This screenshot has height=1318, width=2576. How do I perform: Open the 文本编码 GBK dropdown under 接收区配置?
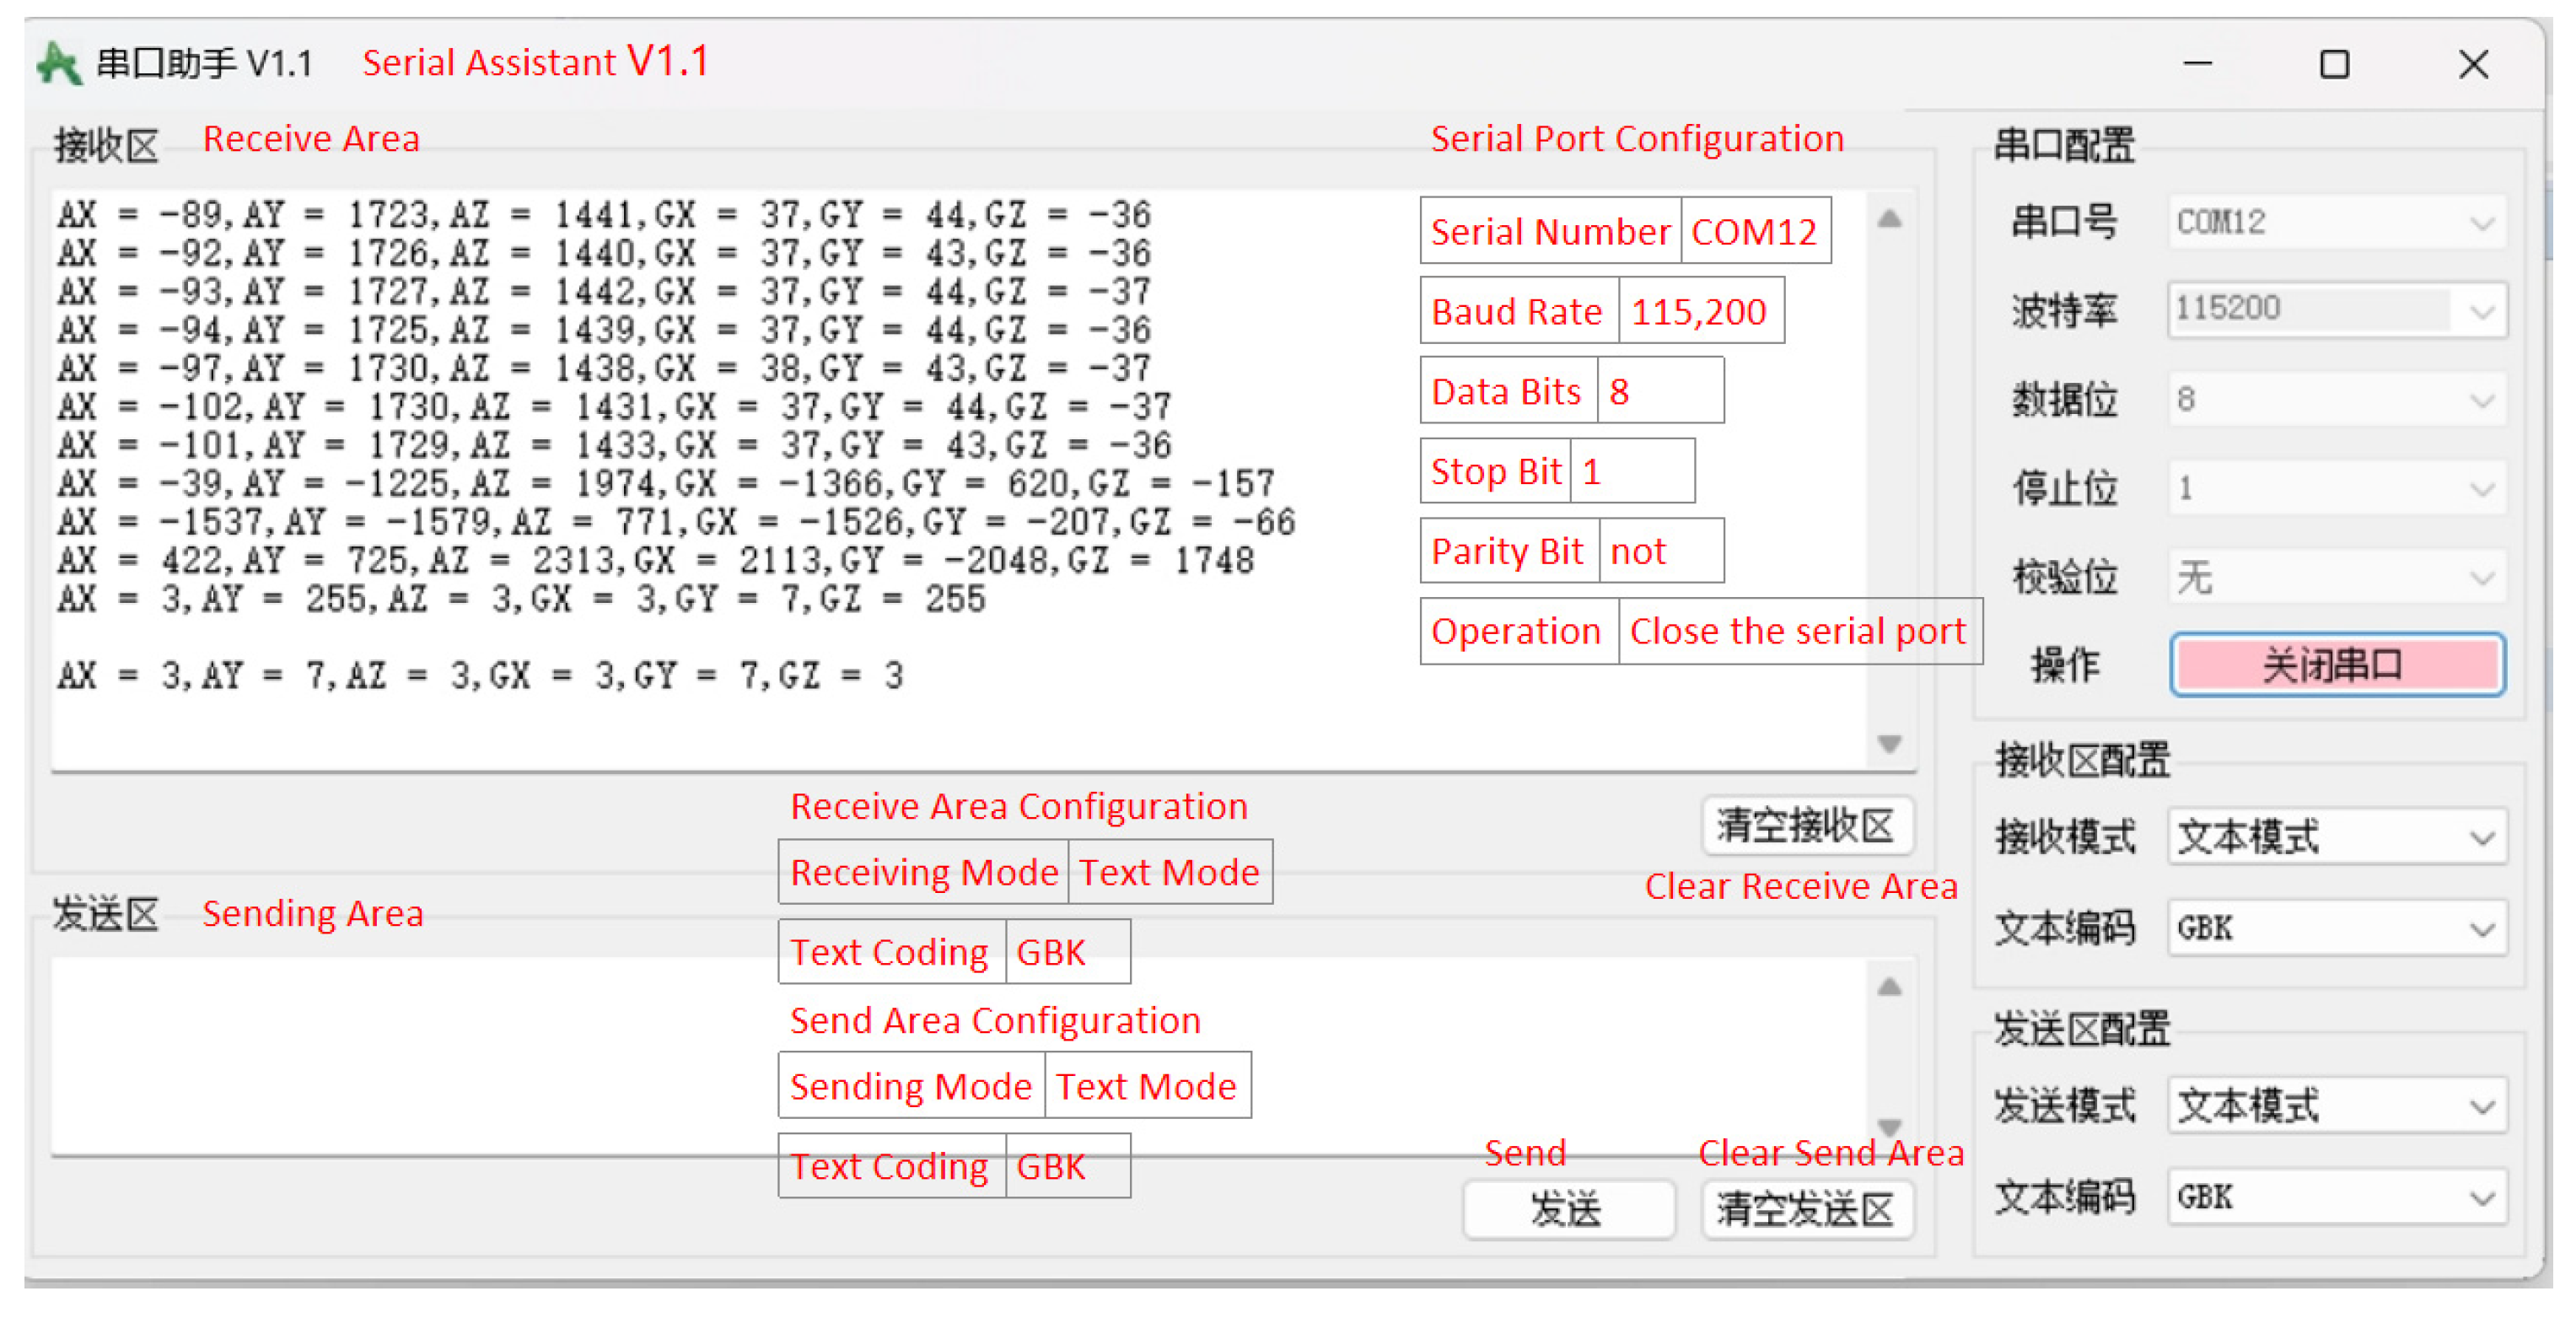[x=2337, y=929]
